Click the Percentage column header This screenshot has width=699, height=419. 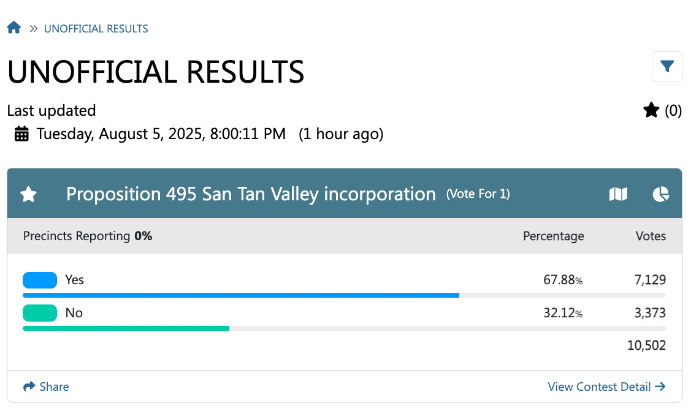point(553,236)
